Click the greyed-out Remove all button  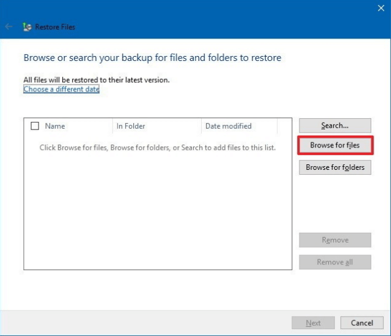tap(335, 262)
